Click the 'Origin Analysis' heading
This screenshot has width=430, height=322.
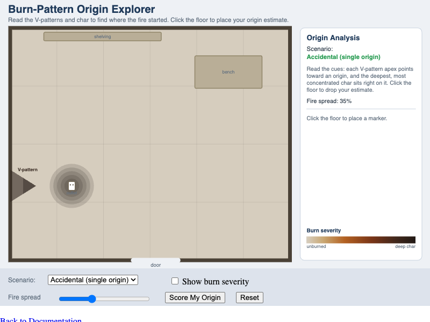click(333, 38)
